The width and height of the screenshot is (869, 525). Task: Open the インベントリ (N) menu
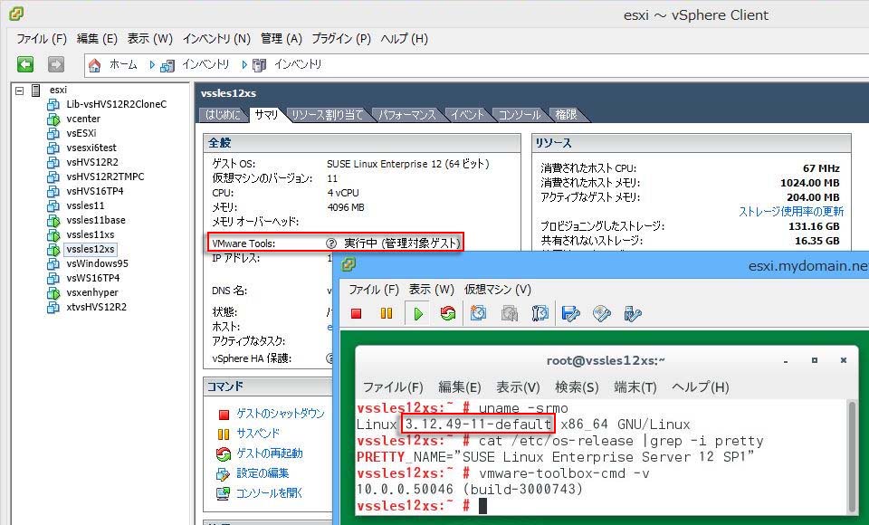[x=216, y=39]
